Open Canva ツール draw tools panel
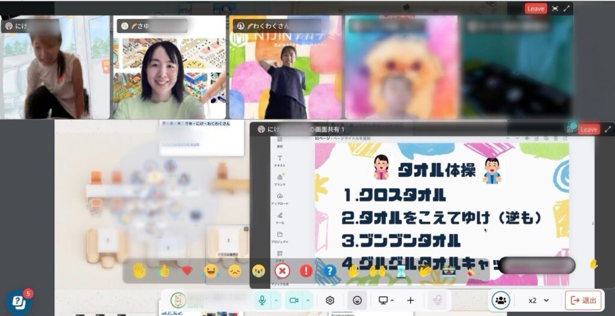The image size is (615, 316). coord(280,218)
